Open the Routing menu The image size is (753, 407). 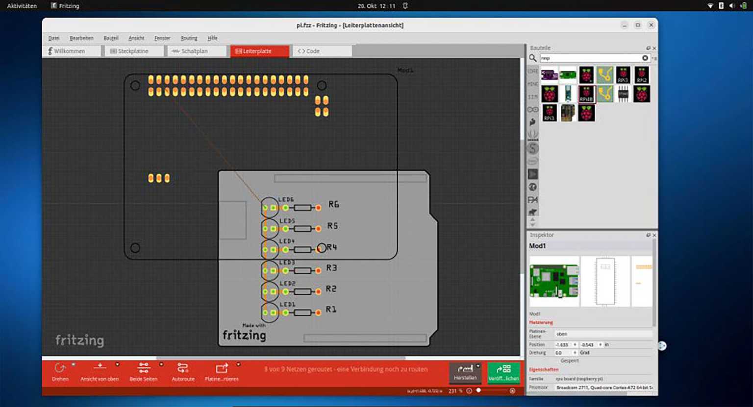(x=189, y=38)
